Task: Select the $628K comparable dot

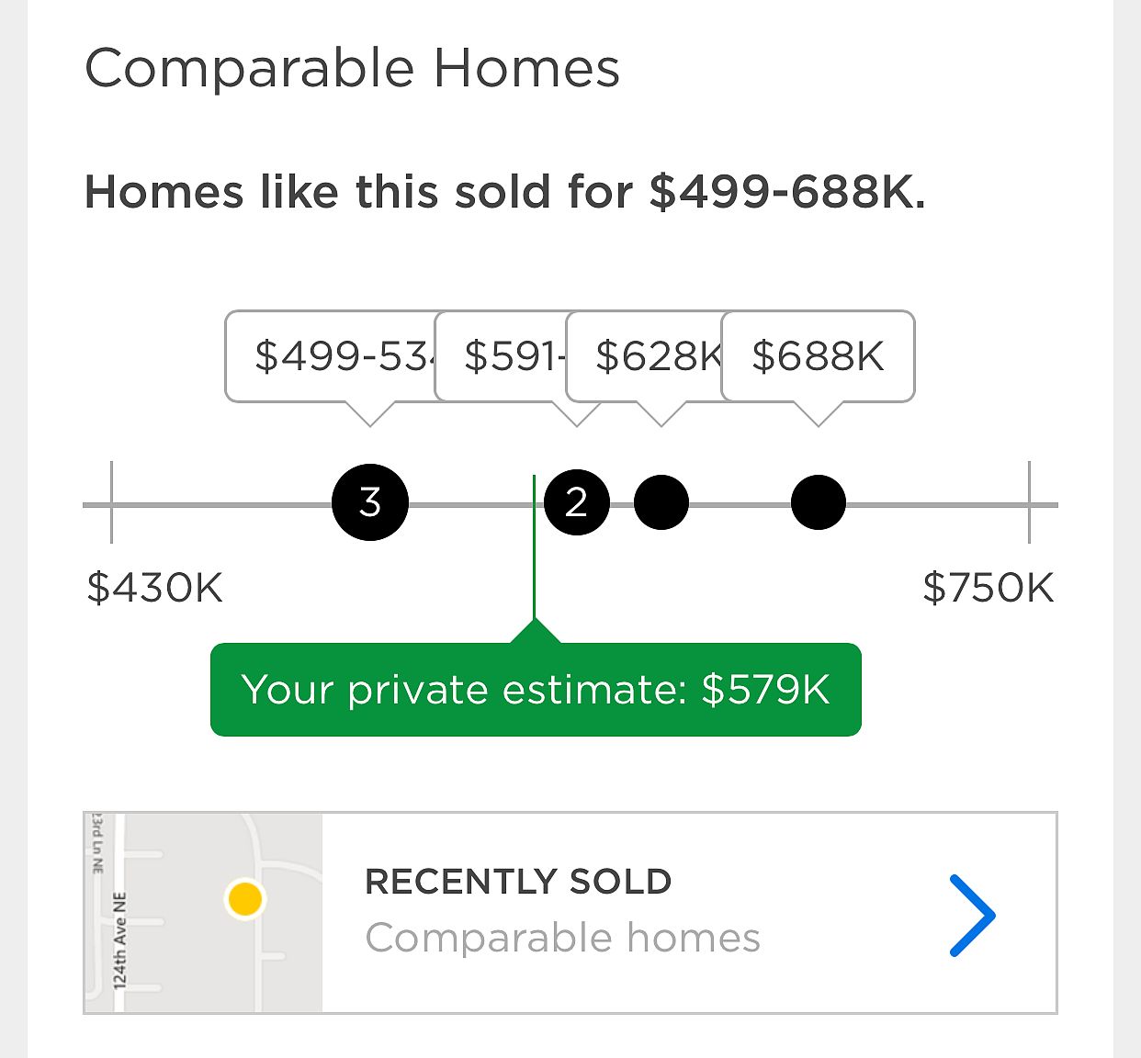Action: coord(661,502)
